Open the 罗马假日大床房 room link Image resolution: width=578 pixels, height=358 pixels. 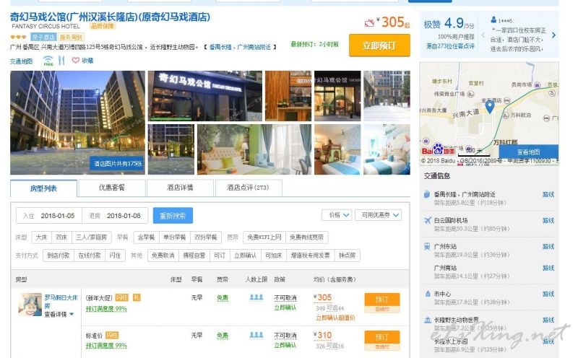tap(61, 301)
